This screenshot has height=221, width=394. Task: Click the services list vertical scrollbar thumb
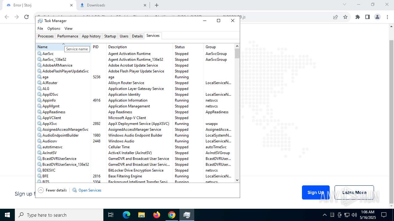[x=237, y=53]
